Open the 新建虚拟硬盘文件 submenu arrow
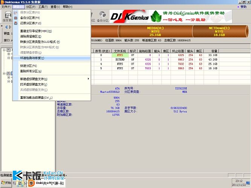 pos(88,79)
